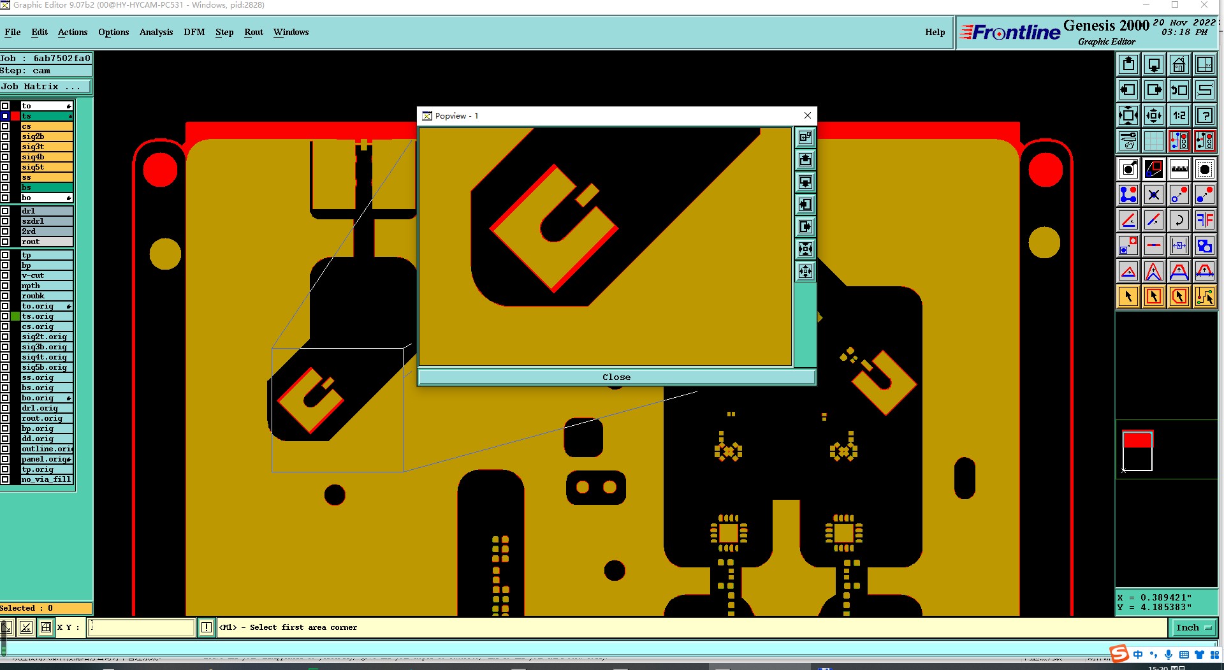Click the Sogou input method taskbar icon
The width and height of the screenshot is (1224, 670).
click(1119, 654)
